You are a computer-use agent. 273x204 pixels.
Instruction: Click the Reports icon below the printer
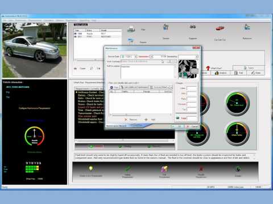point(131,41)
